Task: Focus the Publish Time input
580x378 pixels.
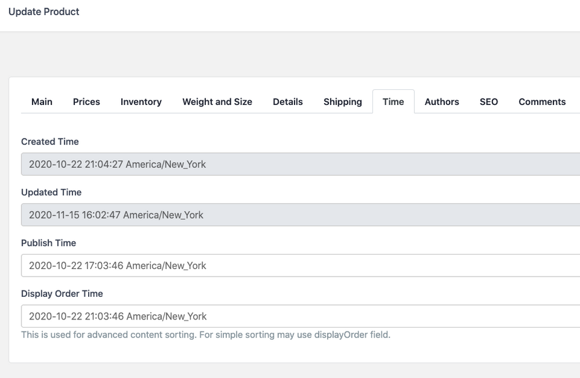Action: click(300, 266)
